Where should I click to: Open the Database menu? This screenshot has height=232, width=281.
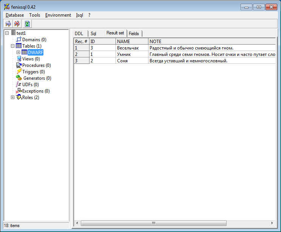point(15,15)
